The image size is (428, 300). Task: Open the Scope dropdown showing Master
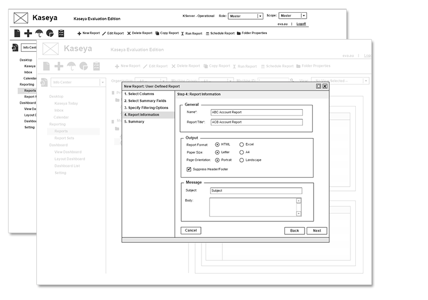(293, 16)
